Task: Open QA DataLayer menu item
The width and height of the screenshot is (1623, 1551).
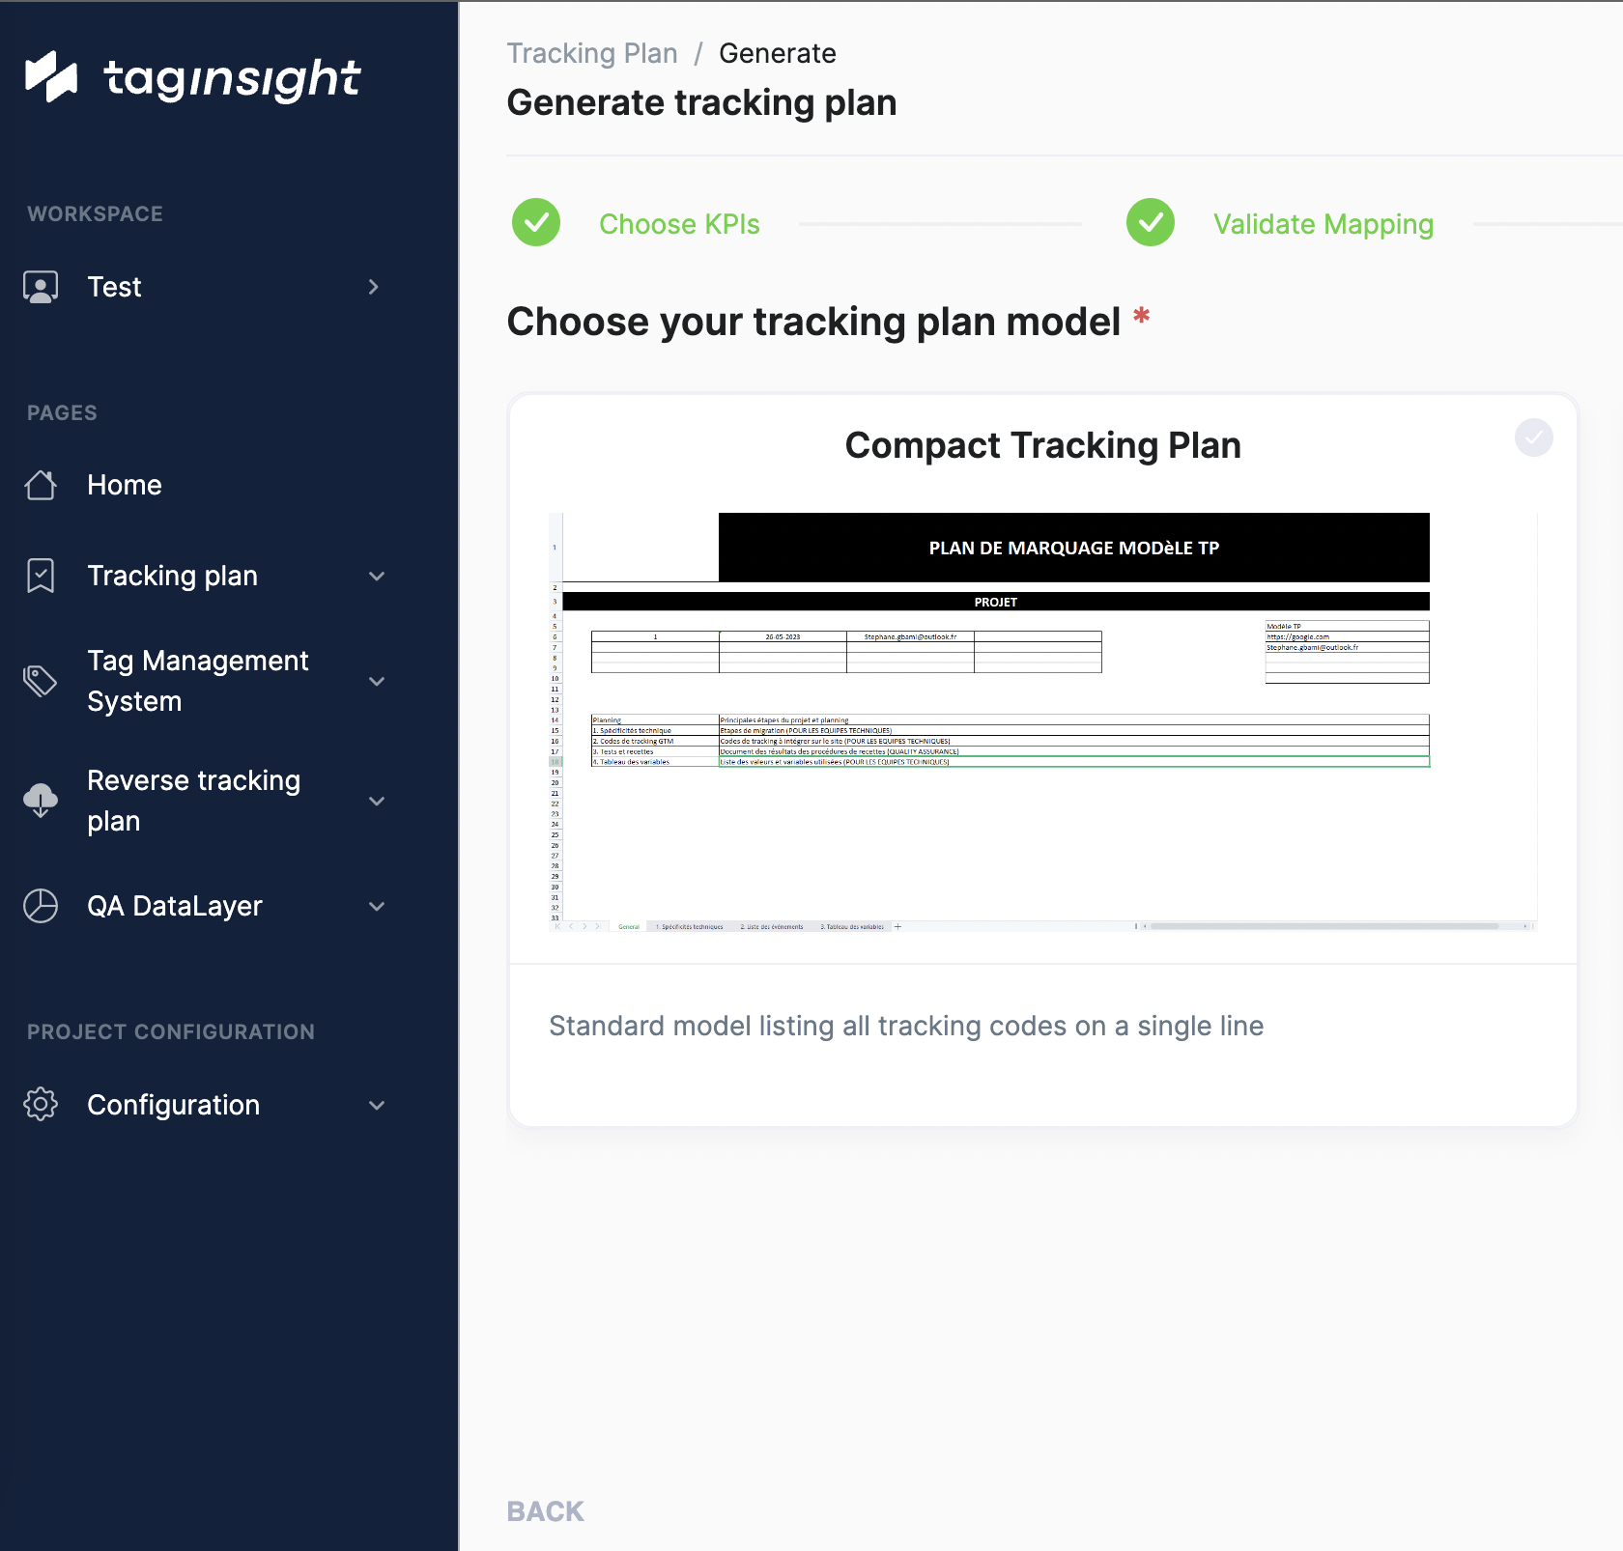Action: [x=175, y=906]
